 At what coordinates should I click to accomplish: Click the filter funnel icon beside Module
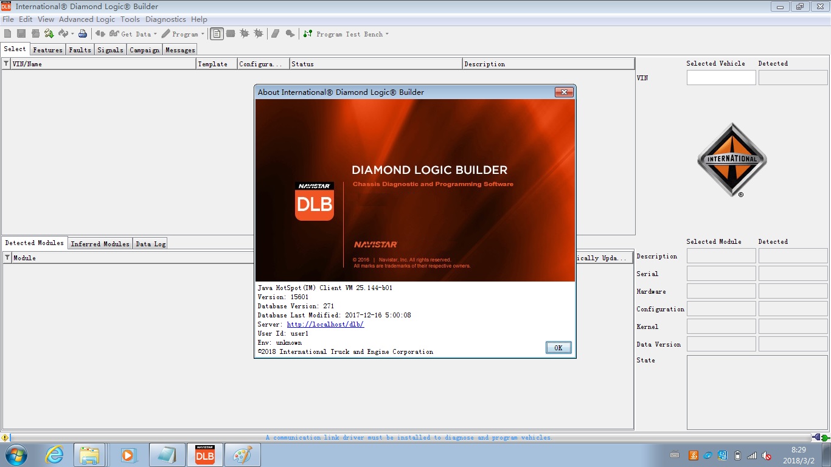pyautogui.click(x=7, y=258)
